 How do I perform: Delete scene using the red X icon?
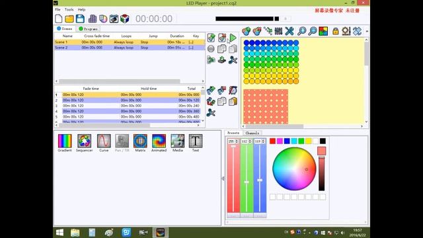222,38
